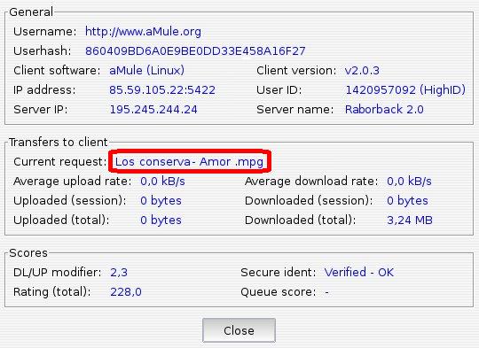Click the Queue score: label
This screenshot has height=348, width=479.
pyautogui.click(x=278, y=292)
